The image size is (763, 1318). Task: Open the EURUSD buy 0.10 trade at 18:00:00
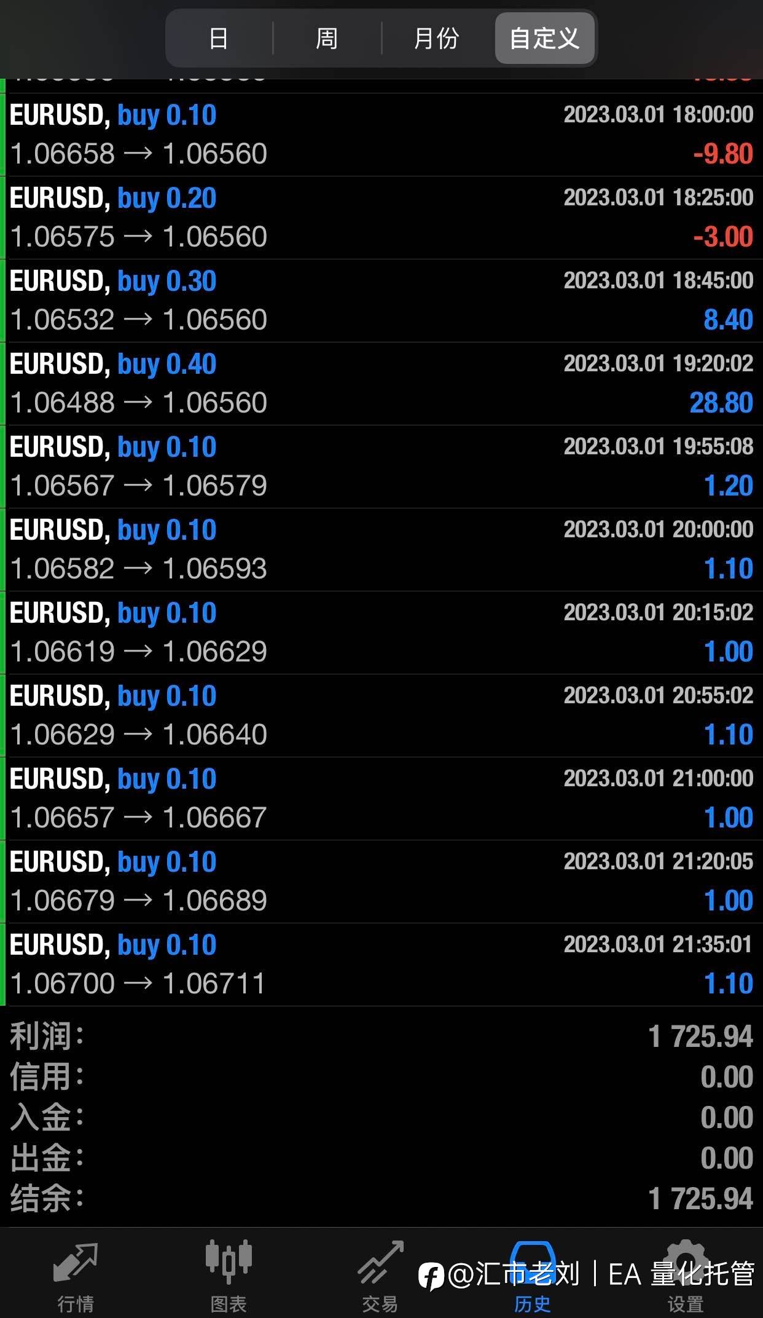(x=381, y=135)
